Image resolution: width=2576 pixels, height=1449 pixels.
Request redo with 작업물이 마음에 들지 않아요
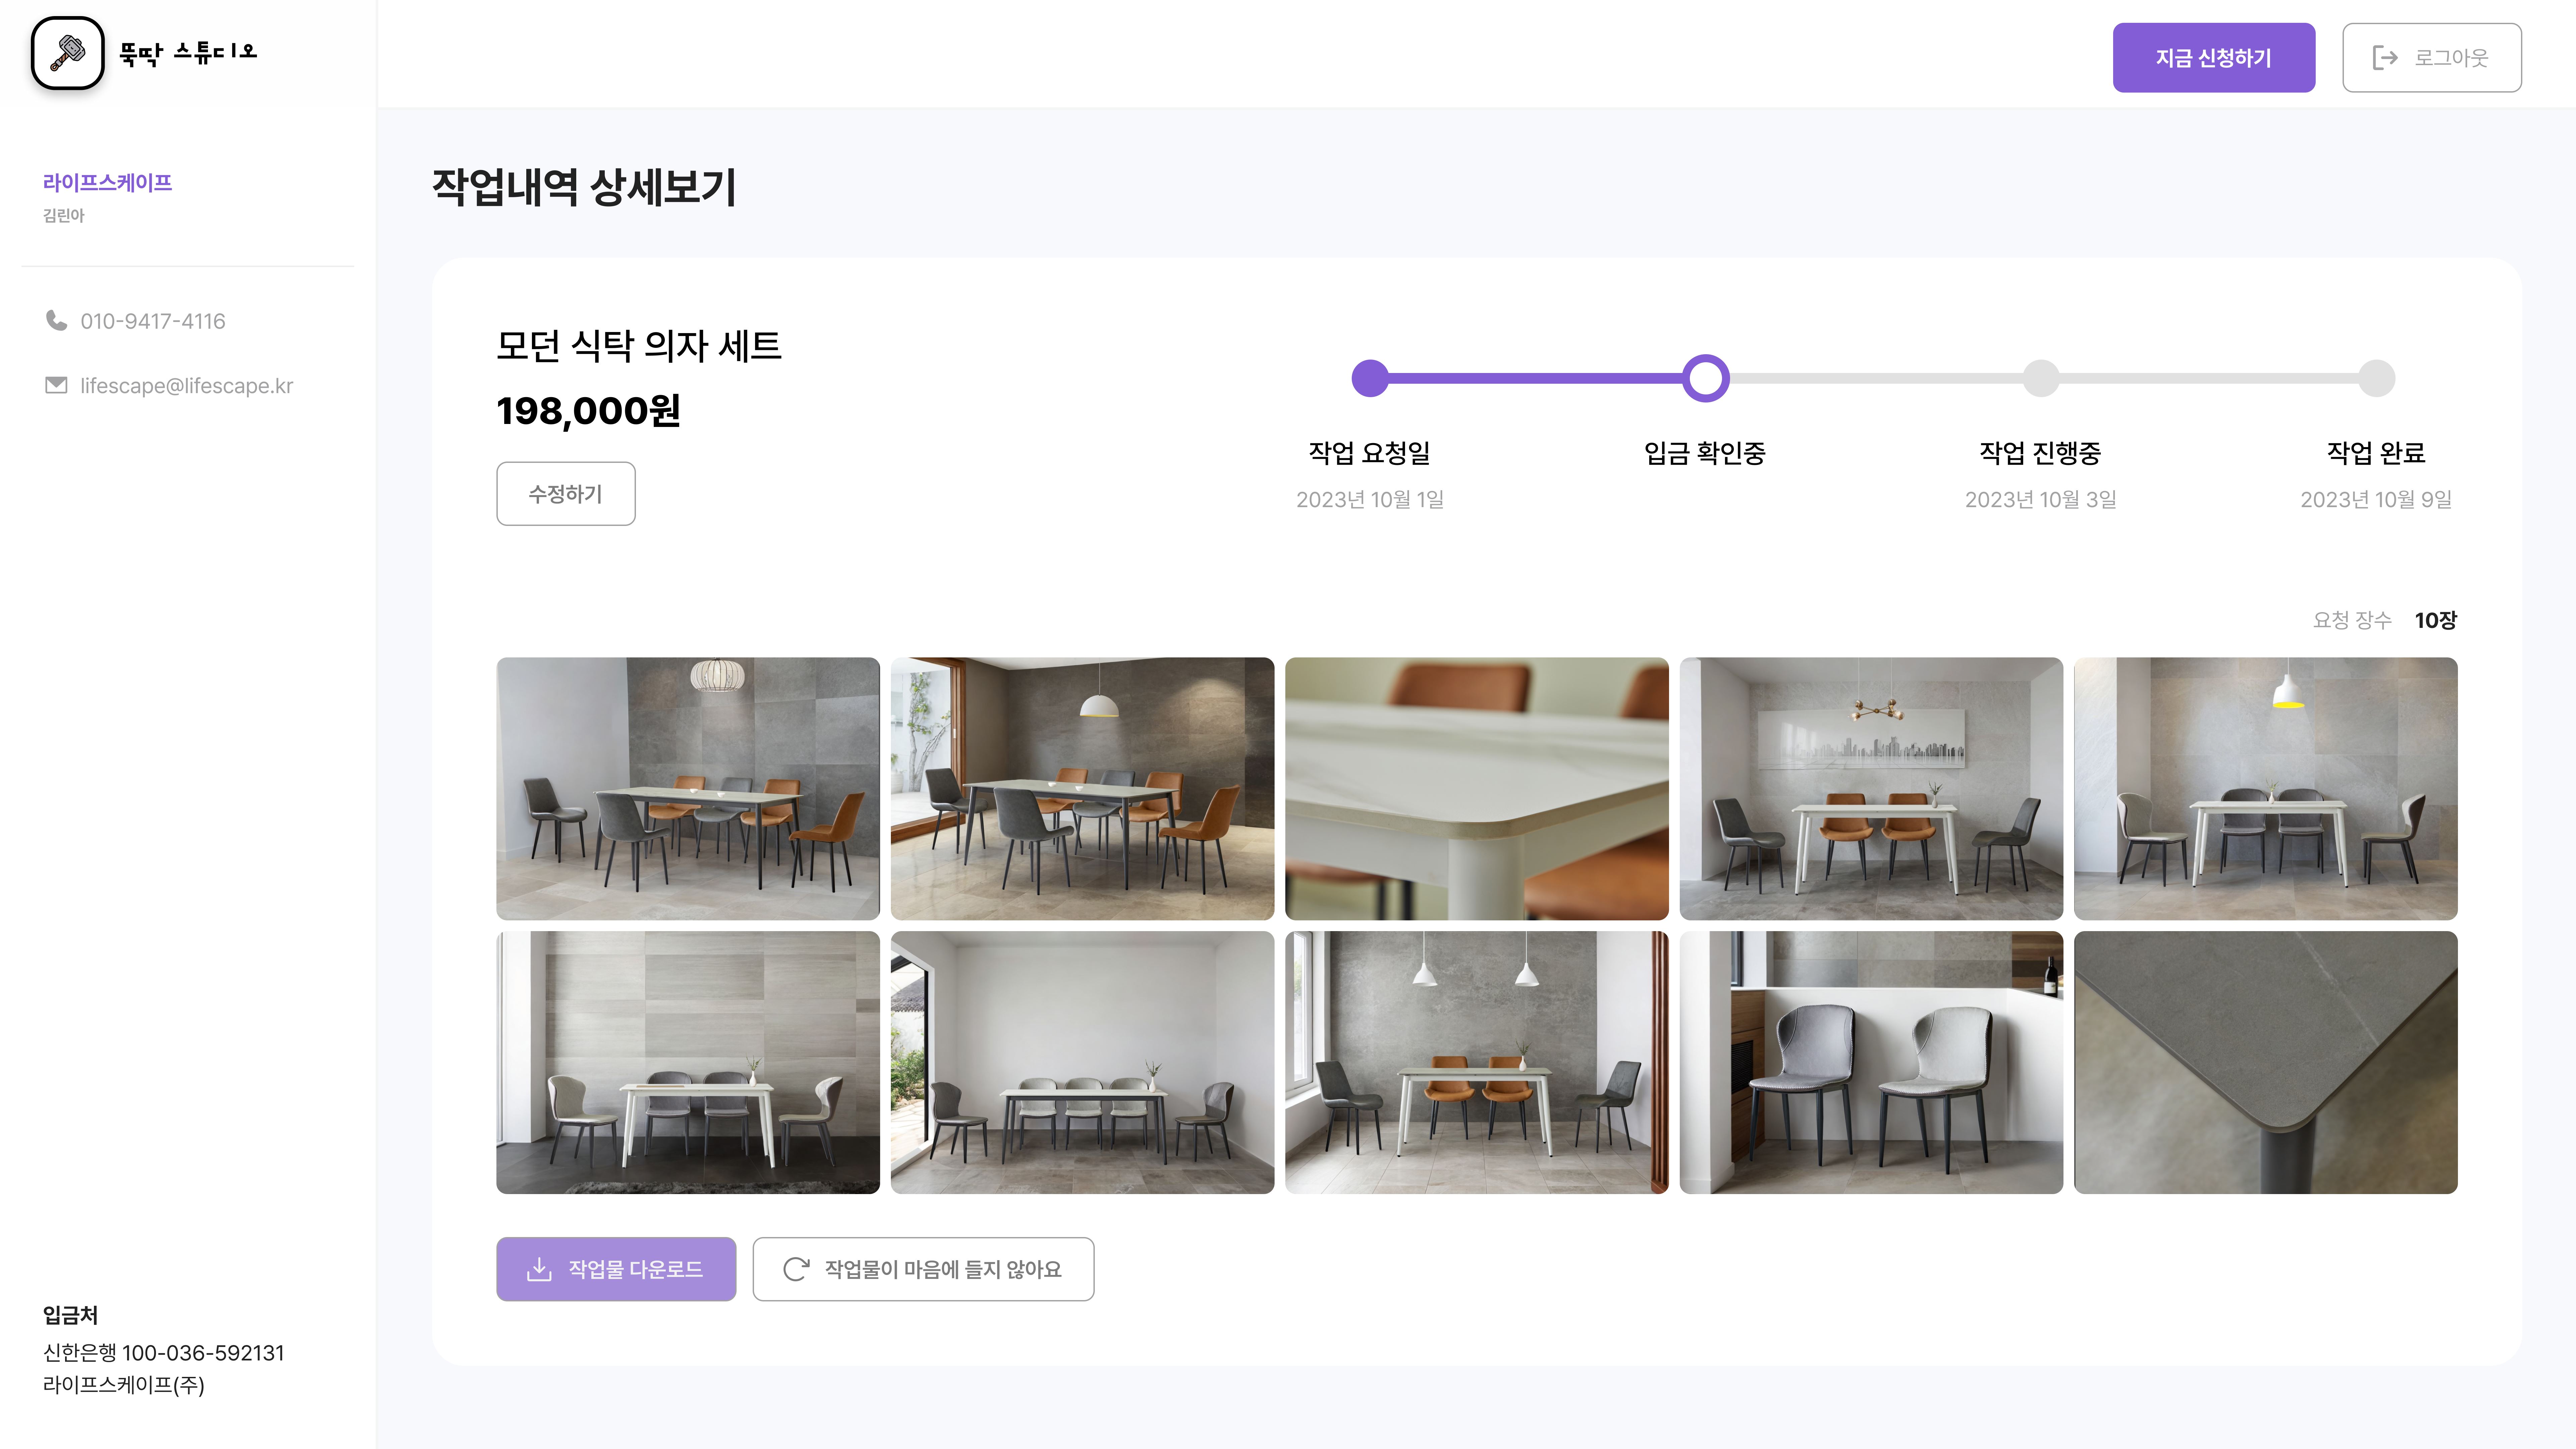coord(923,1269)
